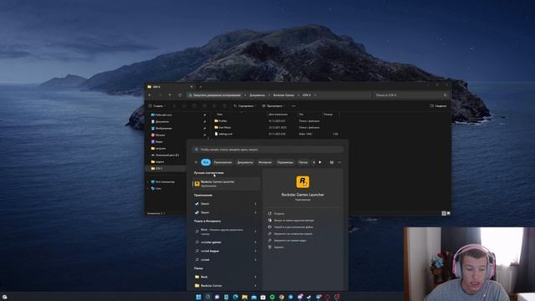Open Microsoft Edge from taskbar
Image resolution: width=535 pixels, height=301 pixels.
pos(236,297)
